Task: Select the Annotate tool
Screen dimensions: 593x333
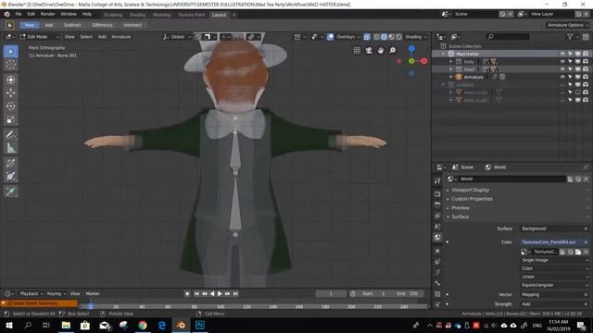Action: pyautogui.click(x=10, y=135)
